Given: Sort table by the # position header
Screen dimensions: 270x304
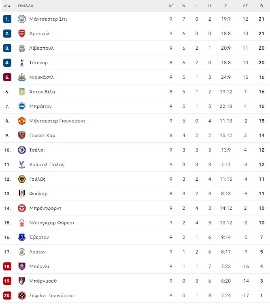Looking at the screenshot, I should (7, 6).
